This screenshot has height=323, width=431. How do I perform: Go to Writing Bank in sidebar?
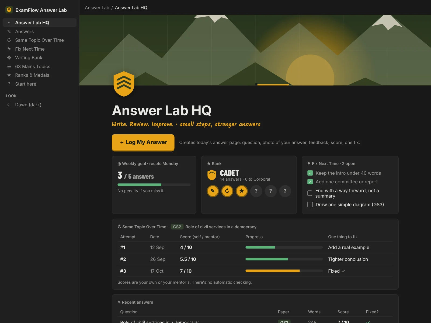40,58
